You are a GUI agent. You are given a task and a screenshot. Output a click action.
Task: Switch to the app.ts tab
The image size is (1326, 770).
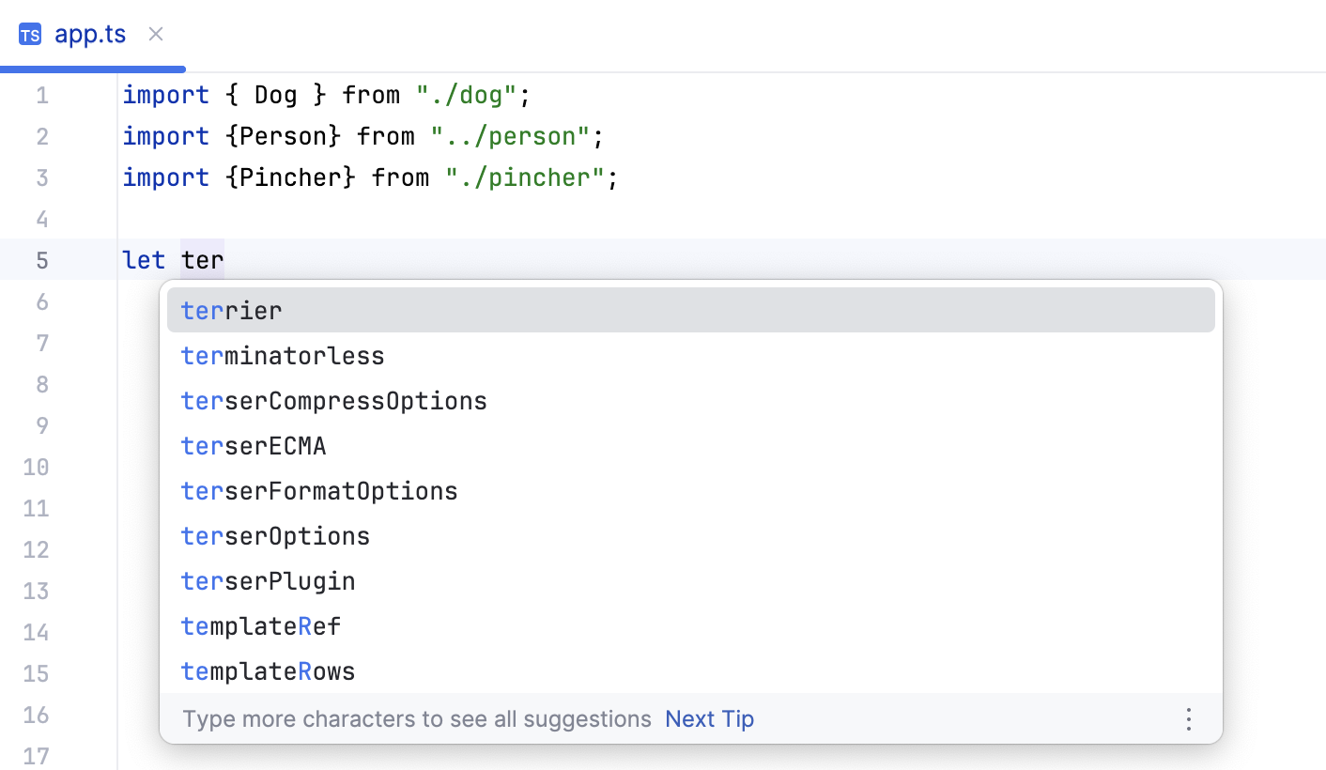[90, 36]
